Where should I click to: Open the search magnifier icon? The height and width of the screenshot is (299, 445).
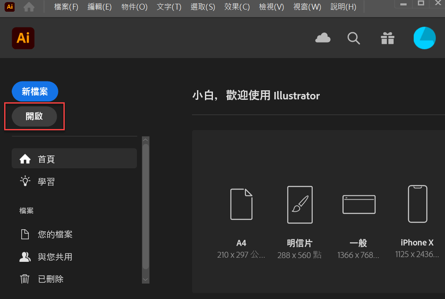click(x=354, y=38)
